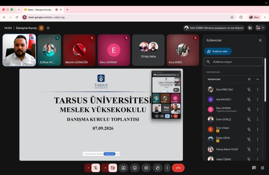Collapse the Katılımcılar list chevron

(258, 79)
